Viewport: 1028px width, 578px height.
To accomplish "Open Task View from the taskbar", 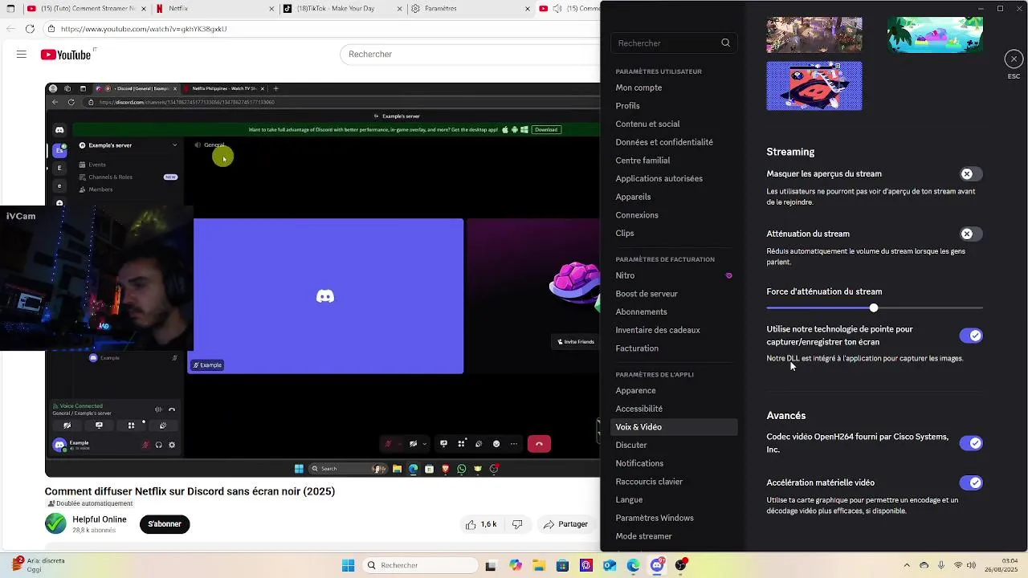I will (491, 566).
